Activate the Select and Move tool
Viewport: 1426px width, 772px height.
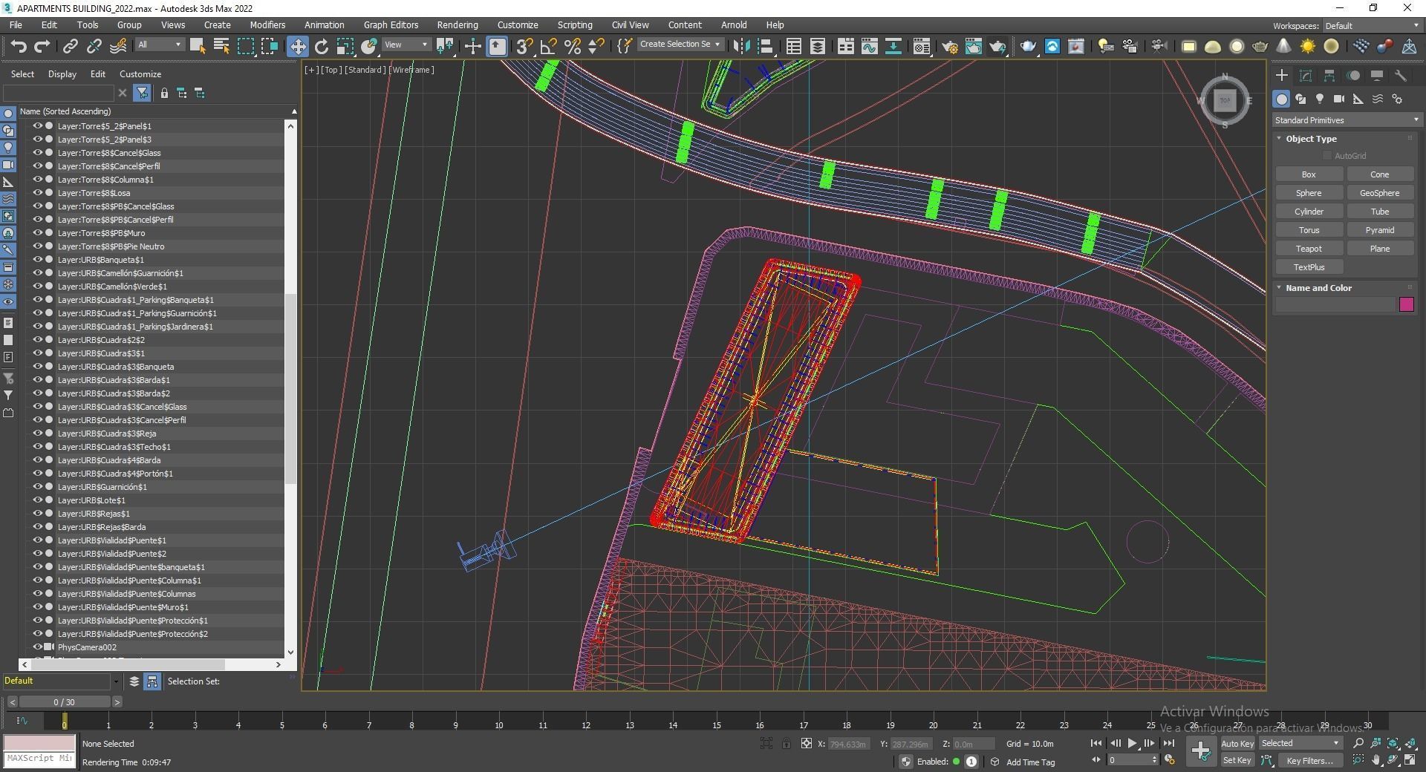click(x=297, y=46)
